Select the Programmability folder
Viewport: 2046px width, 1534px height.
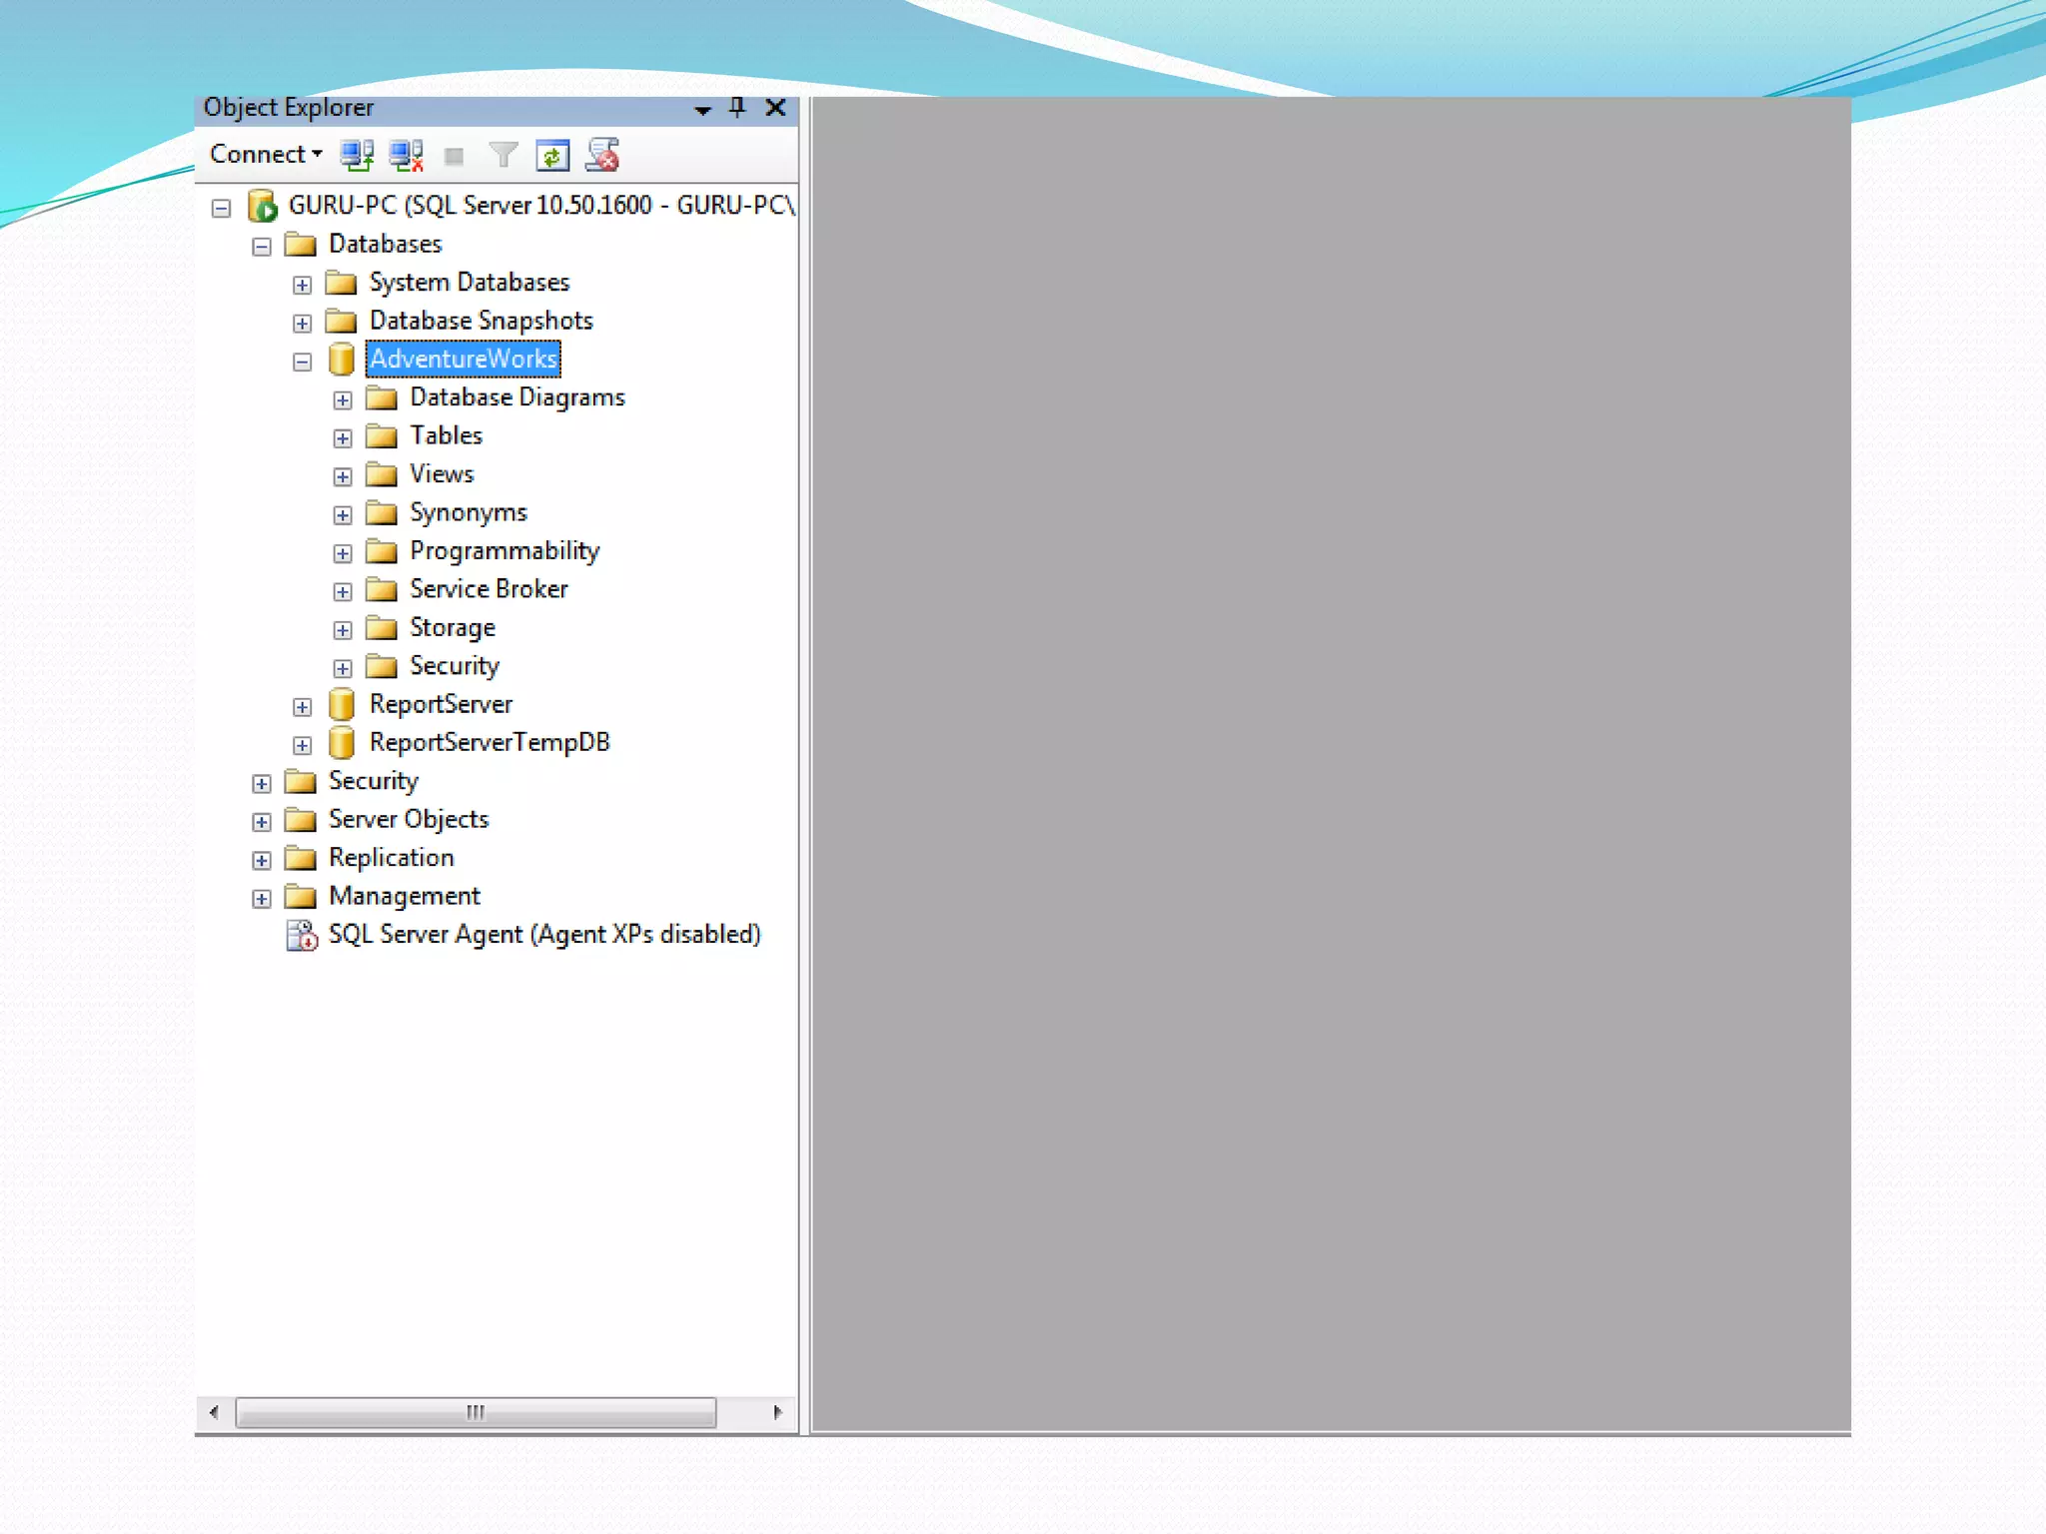(x=504, y=551)
